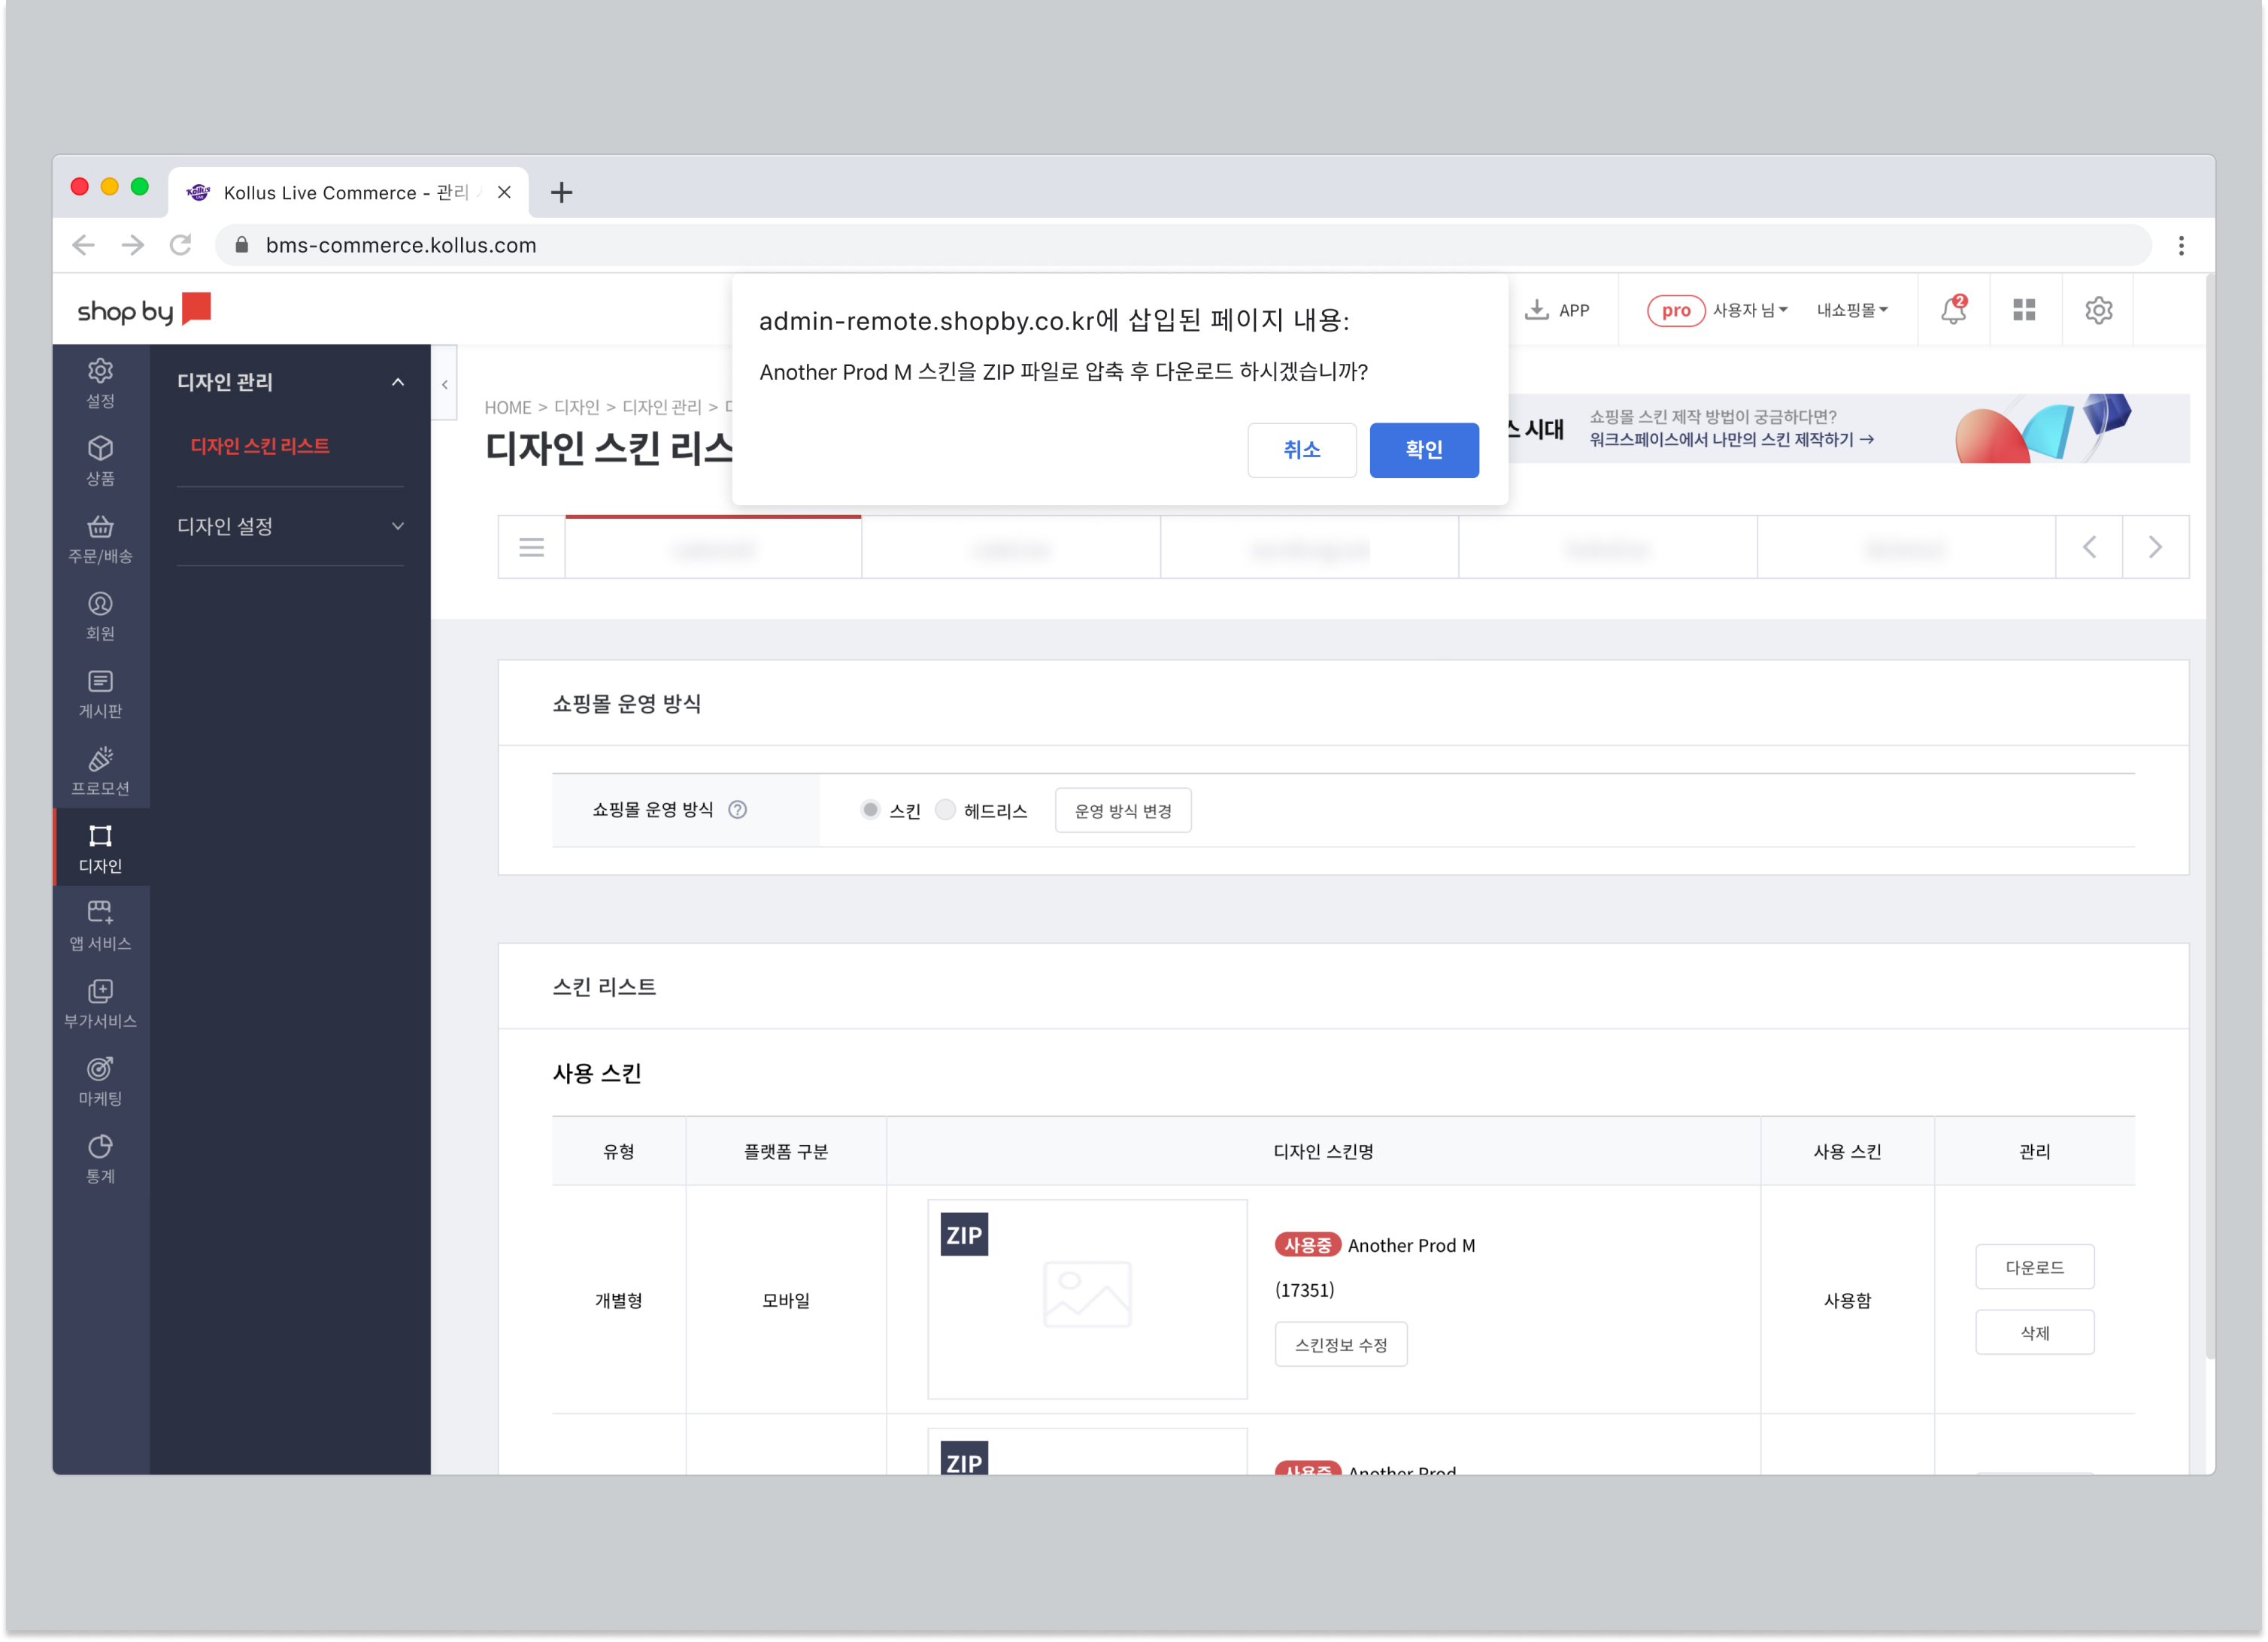Viewport: 2268px width, 1642px height.
Task: Click the 개별형 type cell
Action: (x=619, y=1300)
